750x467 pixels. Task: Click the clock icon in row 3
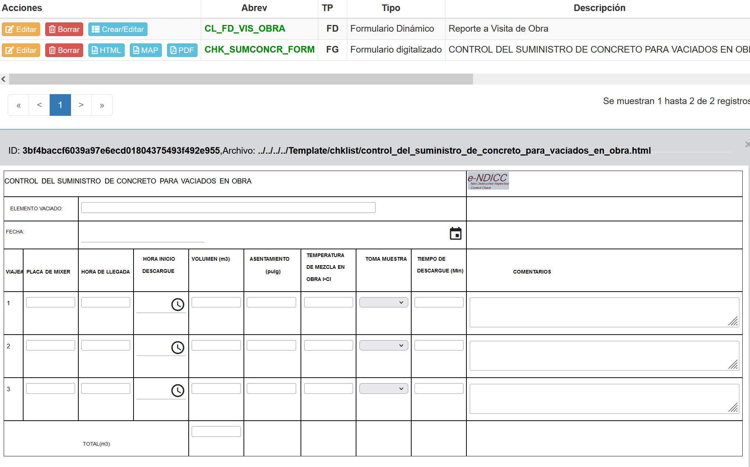[178, 391]
